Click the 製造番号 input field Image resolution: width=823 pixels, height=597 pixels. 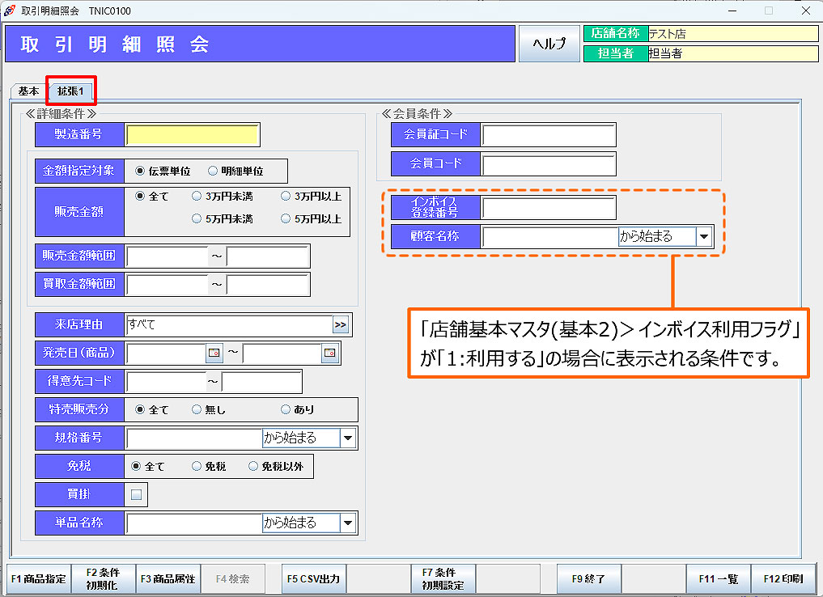tap(193, 135)
